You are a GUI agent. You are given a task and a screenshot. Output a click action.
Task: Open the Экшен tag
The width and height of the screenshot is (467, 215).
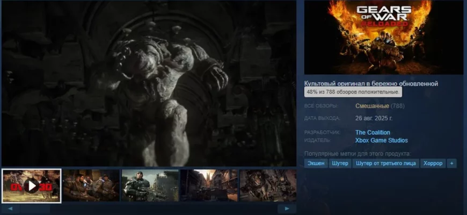(x=316, y=163)
